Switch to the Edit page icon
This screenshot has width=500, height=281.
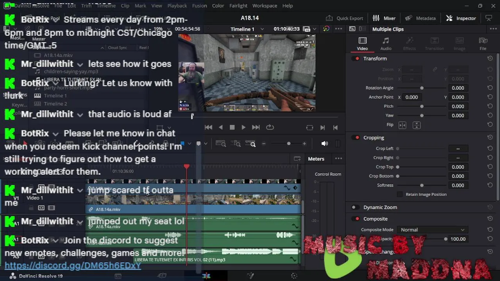tap(206, 276)
